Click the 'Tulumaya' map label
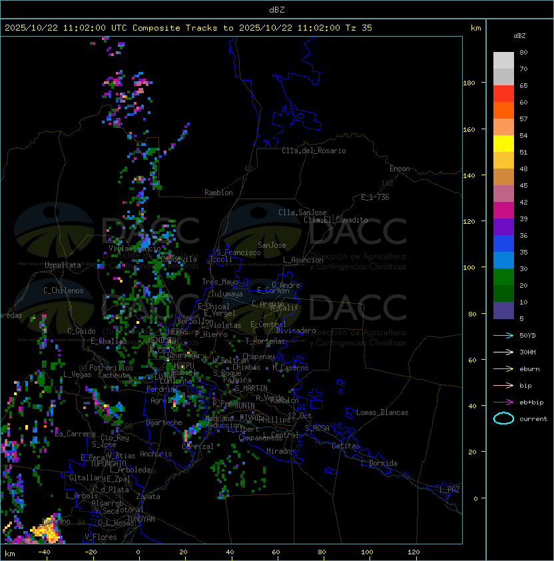 point(227,294)
